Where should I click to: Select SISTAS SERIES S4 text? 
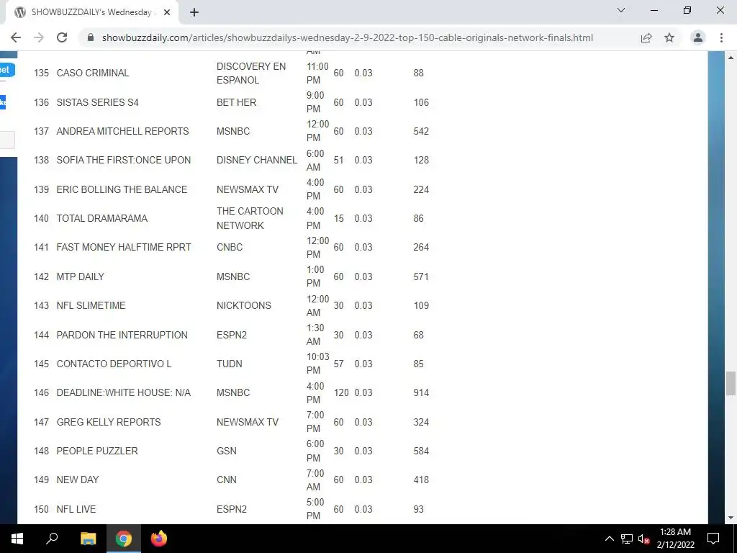(x=97, y=102)
